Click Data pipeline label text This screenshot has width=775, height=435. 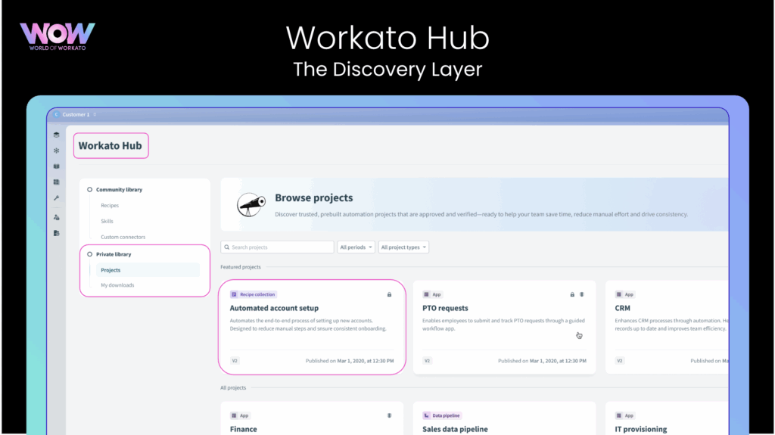coord(446,416)
